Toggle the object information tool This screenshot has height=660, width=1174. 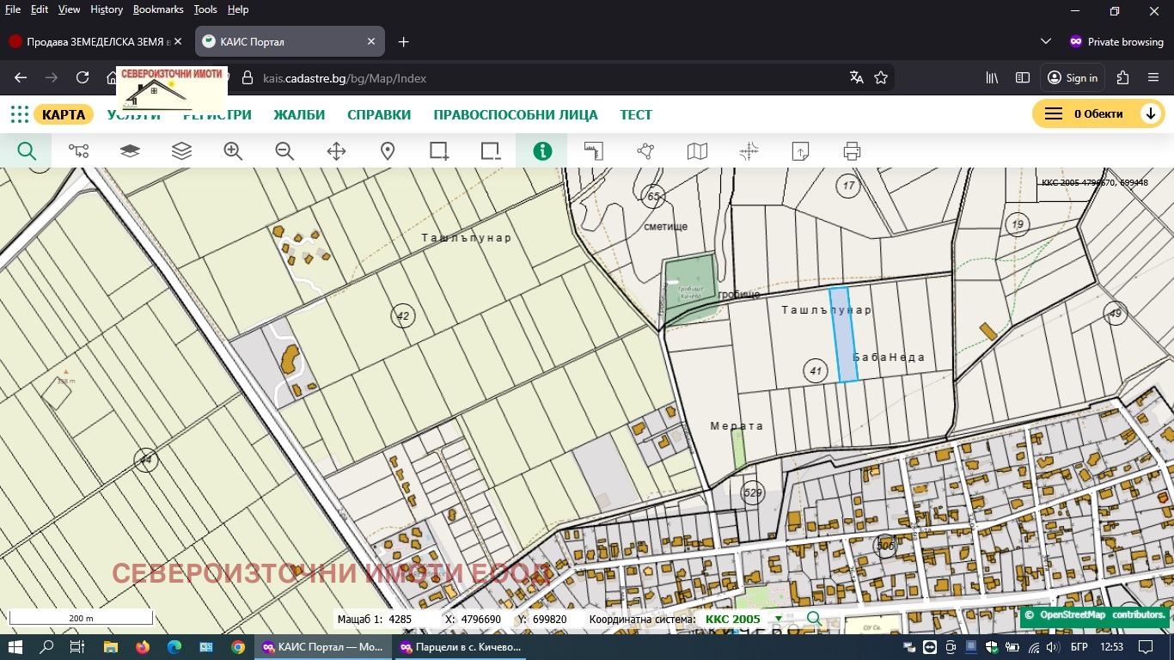tap(541, 151)
